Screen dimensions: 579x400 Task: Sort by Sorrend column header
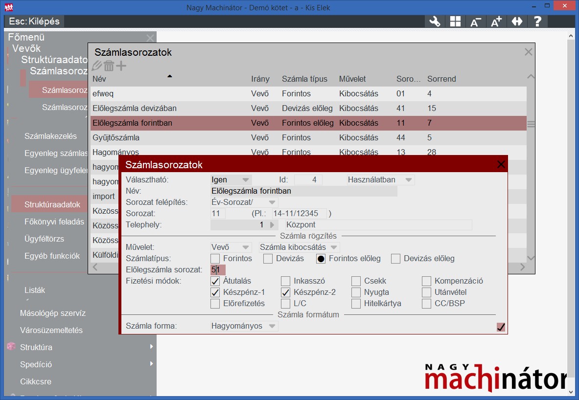pyautogui.click(x=441, y=79)
